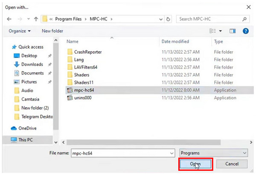
Task: Click MPC-HC breadcrumb in path
Action: [99, 19]
